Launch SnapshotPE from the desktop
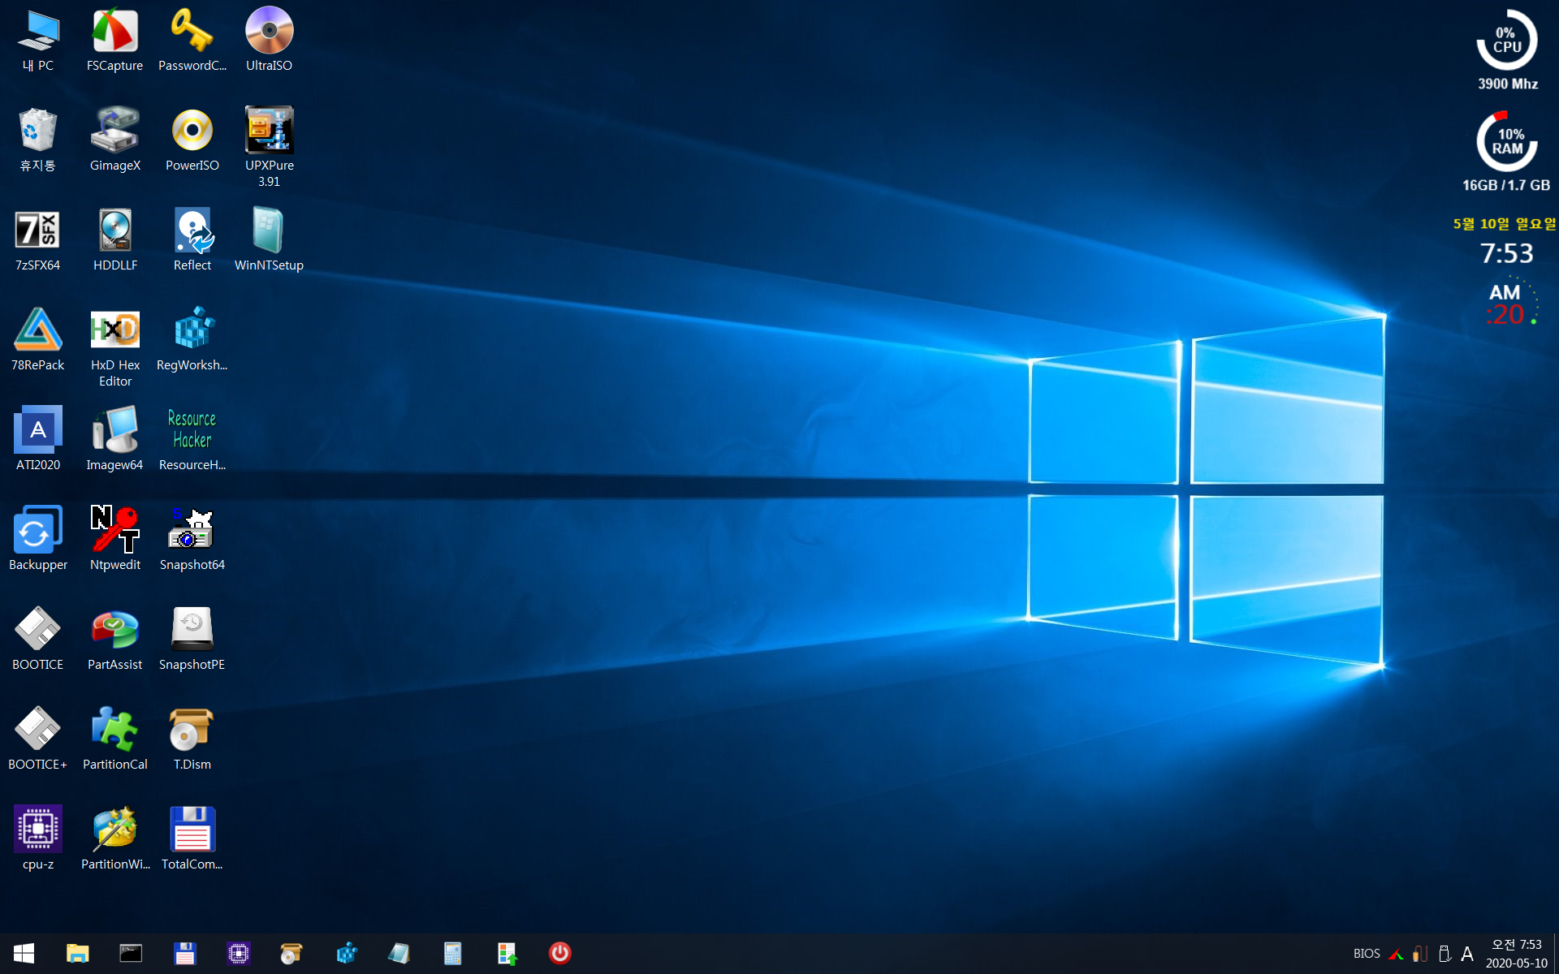The width and height of the screenshot is (1559, 974). click(192, 640)
